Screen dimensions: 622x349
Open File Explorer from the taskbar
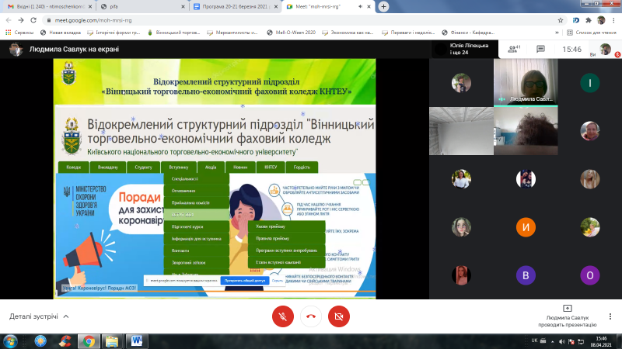pos(112,341)
